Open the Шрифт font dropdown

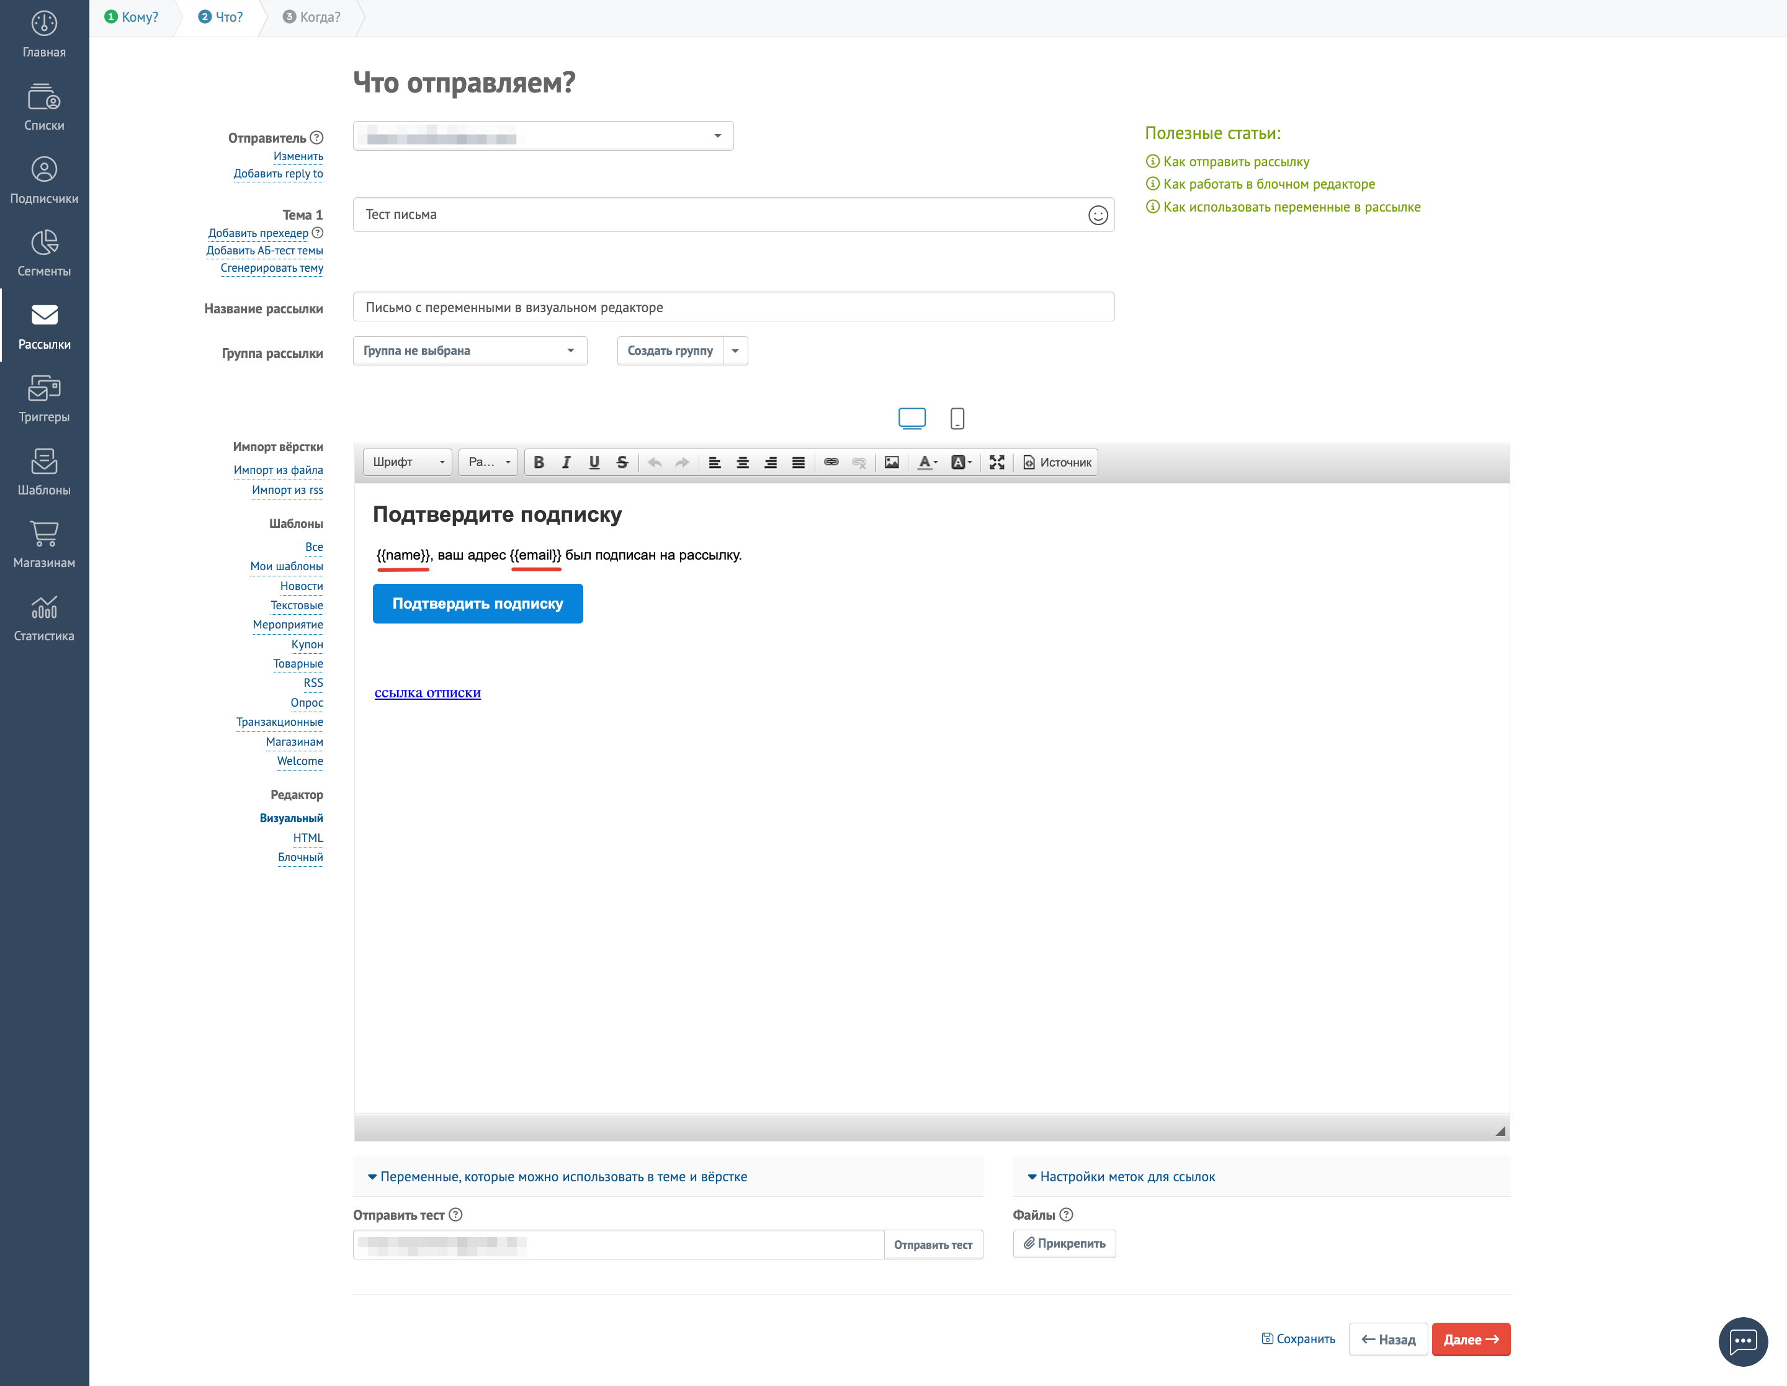(408, 462)
